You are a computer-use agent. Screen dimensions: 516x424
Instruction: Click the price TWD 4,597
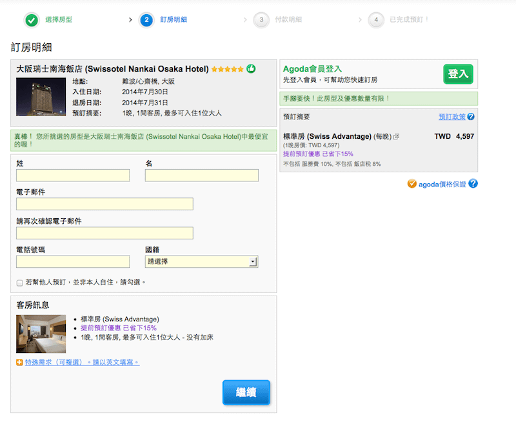click(x=454, y=136)
